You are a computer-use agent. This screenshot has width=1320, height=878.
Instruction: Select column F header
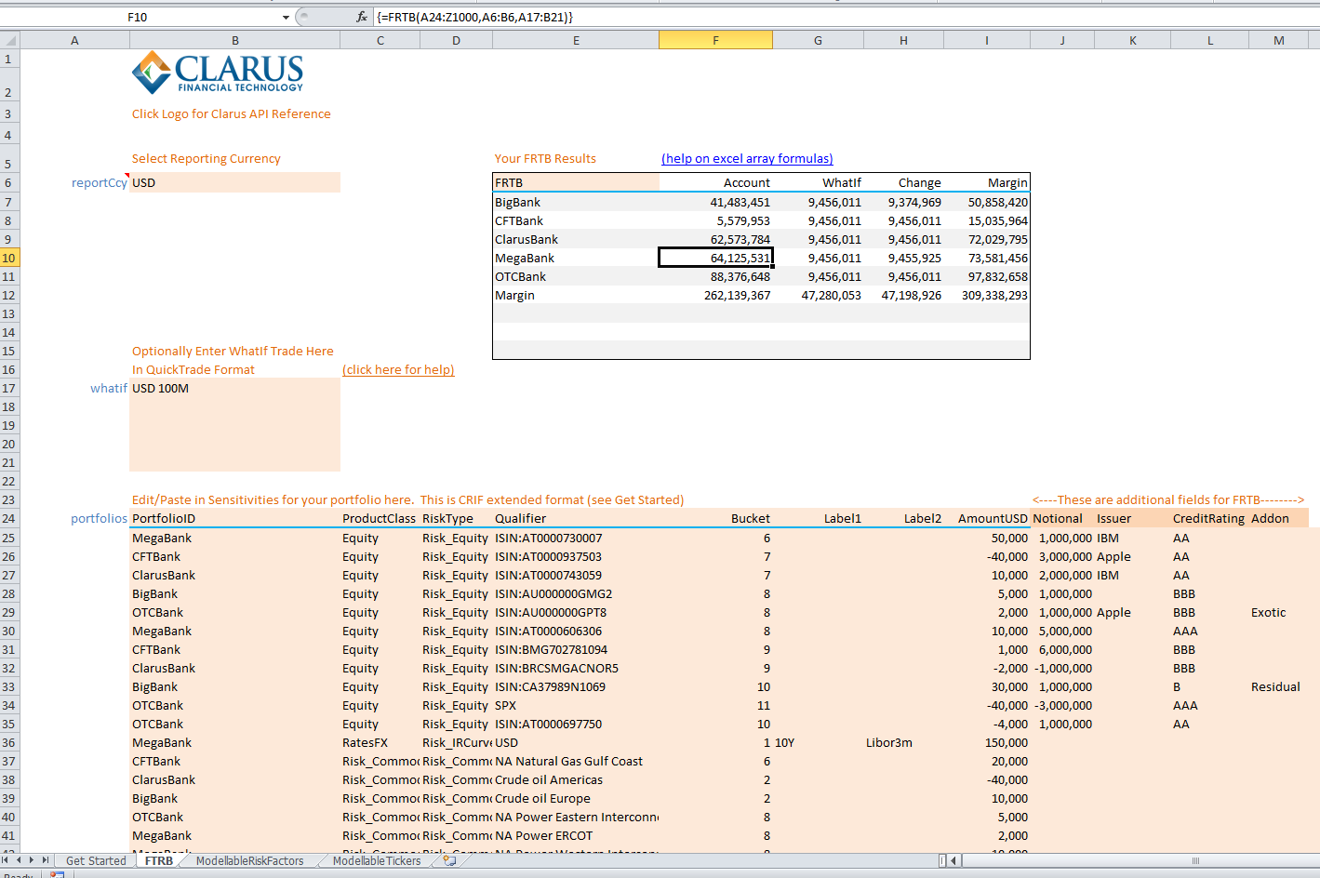(x=715, y=40)
